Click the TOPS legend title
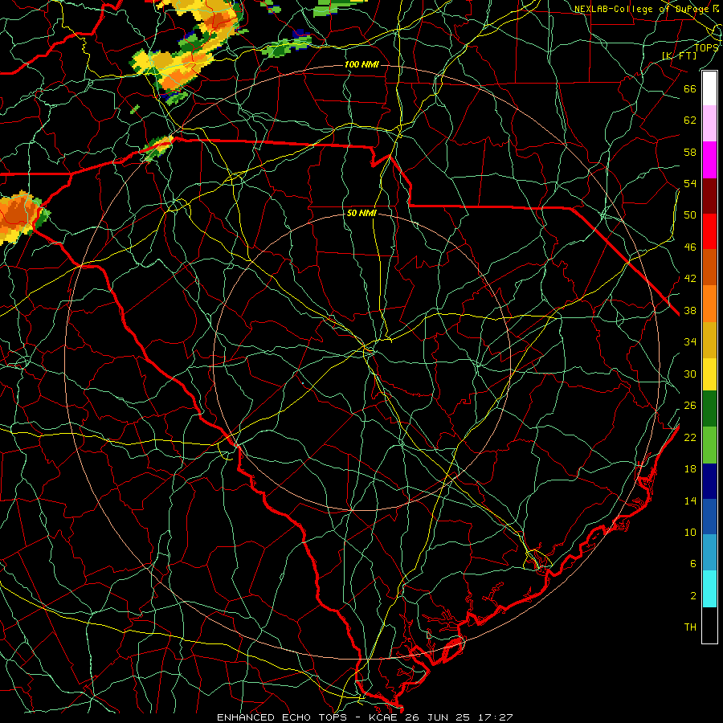 click(x=706, y=47)
